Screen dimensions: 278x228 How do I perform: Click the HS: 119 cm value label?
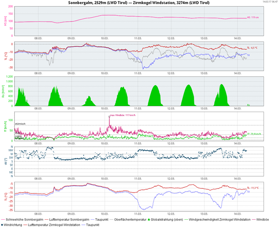[x=253, y=18]
